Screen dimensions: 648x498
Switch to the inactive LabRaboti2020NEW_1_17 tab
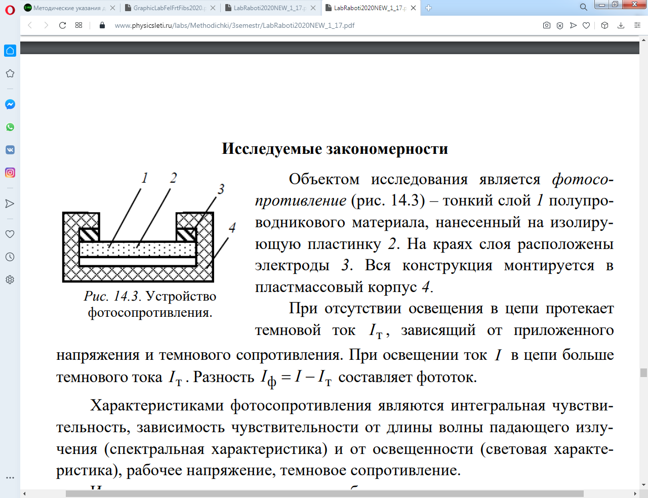270,8
